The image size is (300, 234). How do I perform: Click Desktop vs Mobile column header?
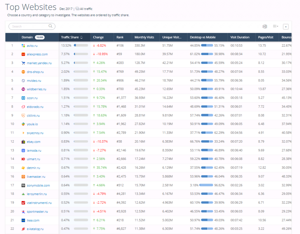tap(203, 37)
